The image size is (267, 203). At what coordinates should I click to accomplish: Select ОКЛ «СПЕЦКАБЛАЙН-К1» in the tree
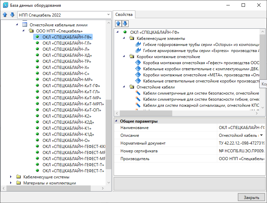(67, 128)
